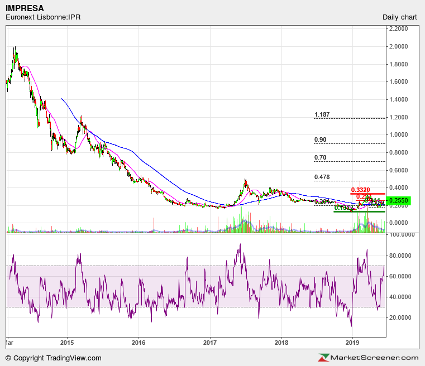Click the IMPRESA chart title
Screen dimensions: 425x366
point(25,8)
